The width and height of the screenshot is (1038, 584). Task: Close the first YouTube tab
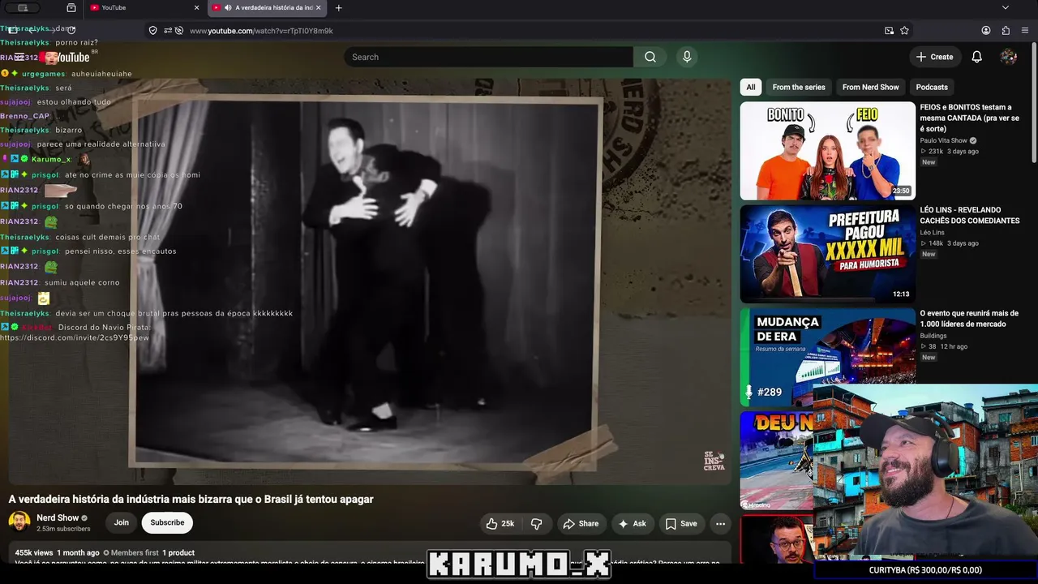(x=196, y=8)
